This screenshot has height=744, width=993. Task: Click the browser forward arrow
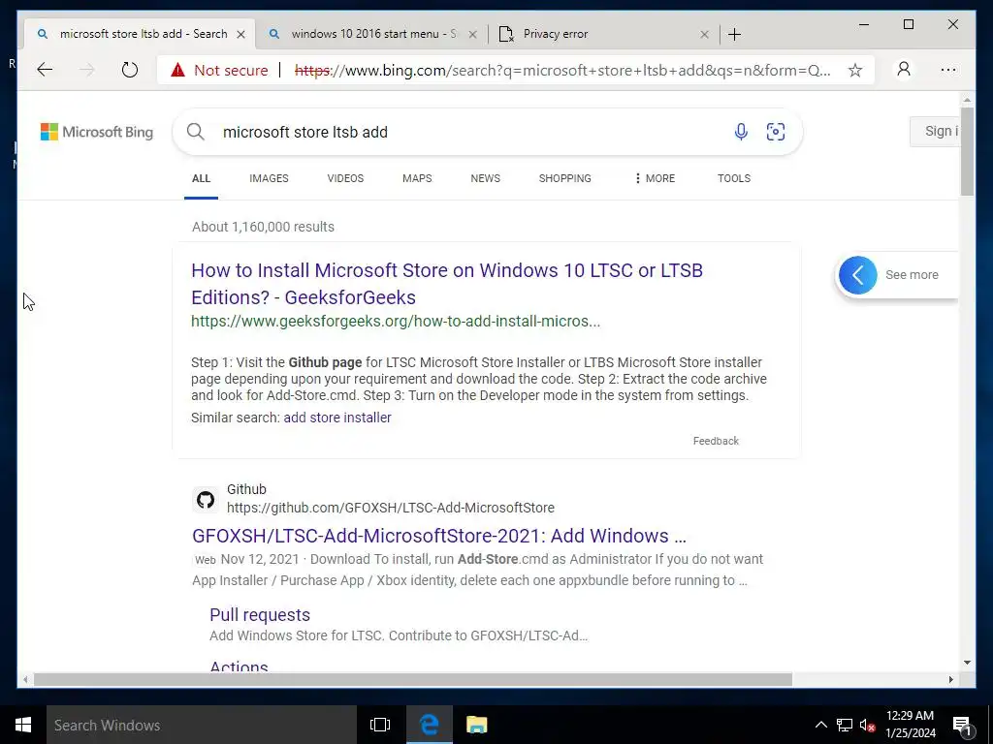tap(86, 70)
